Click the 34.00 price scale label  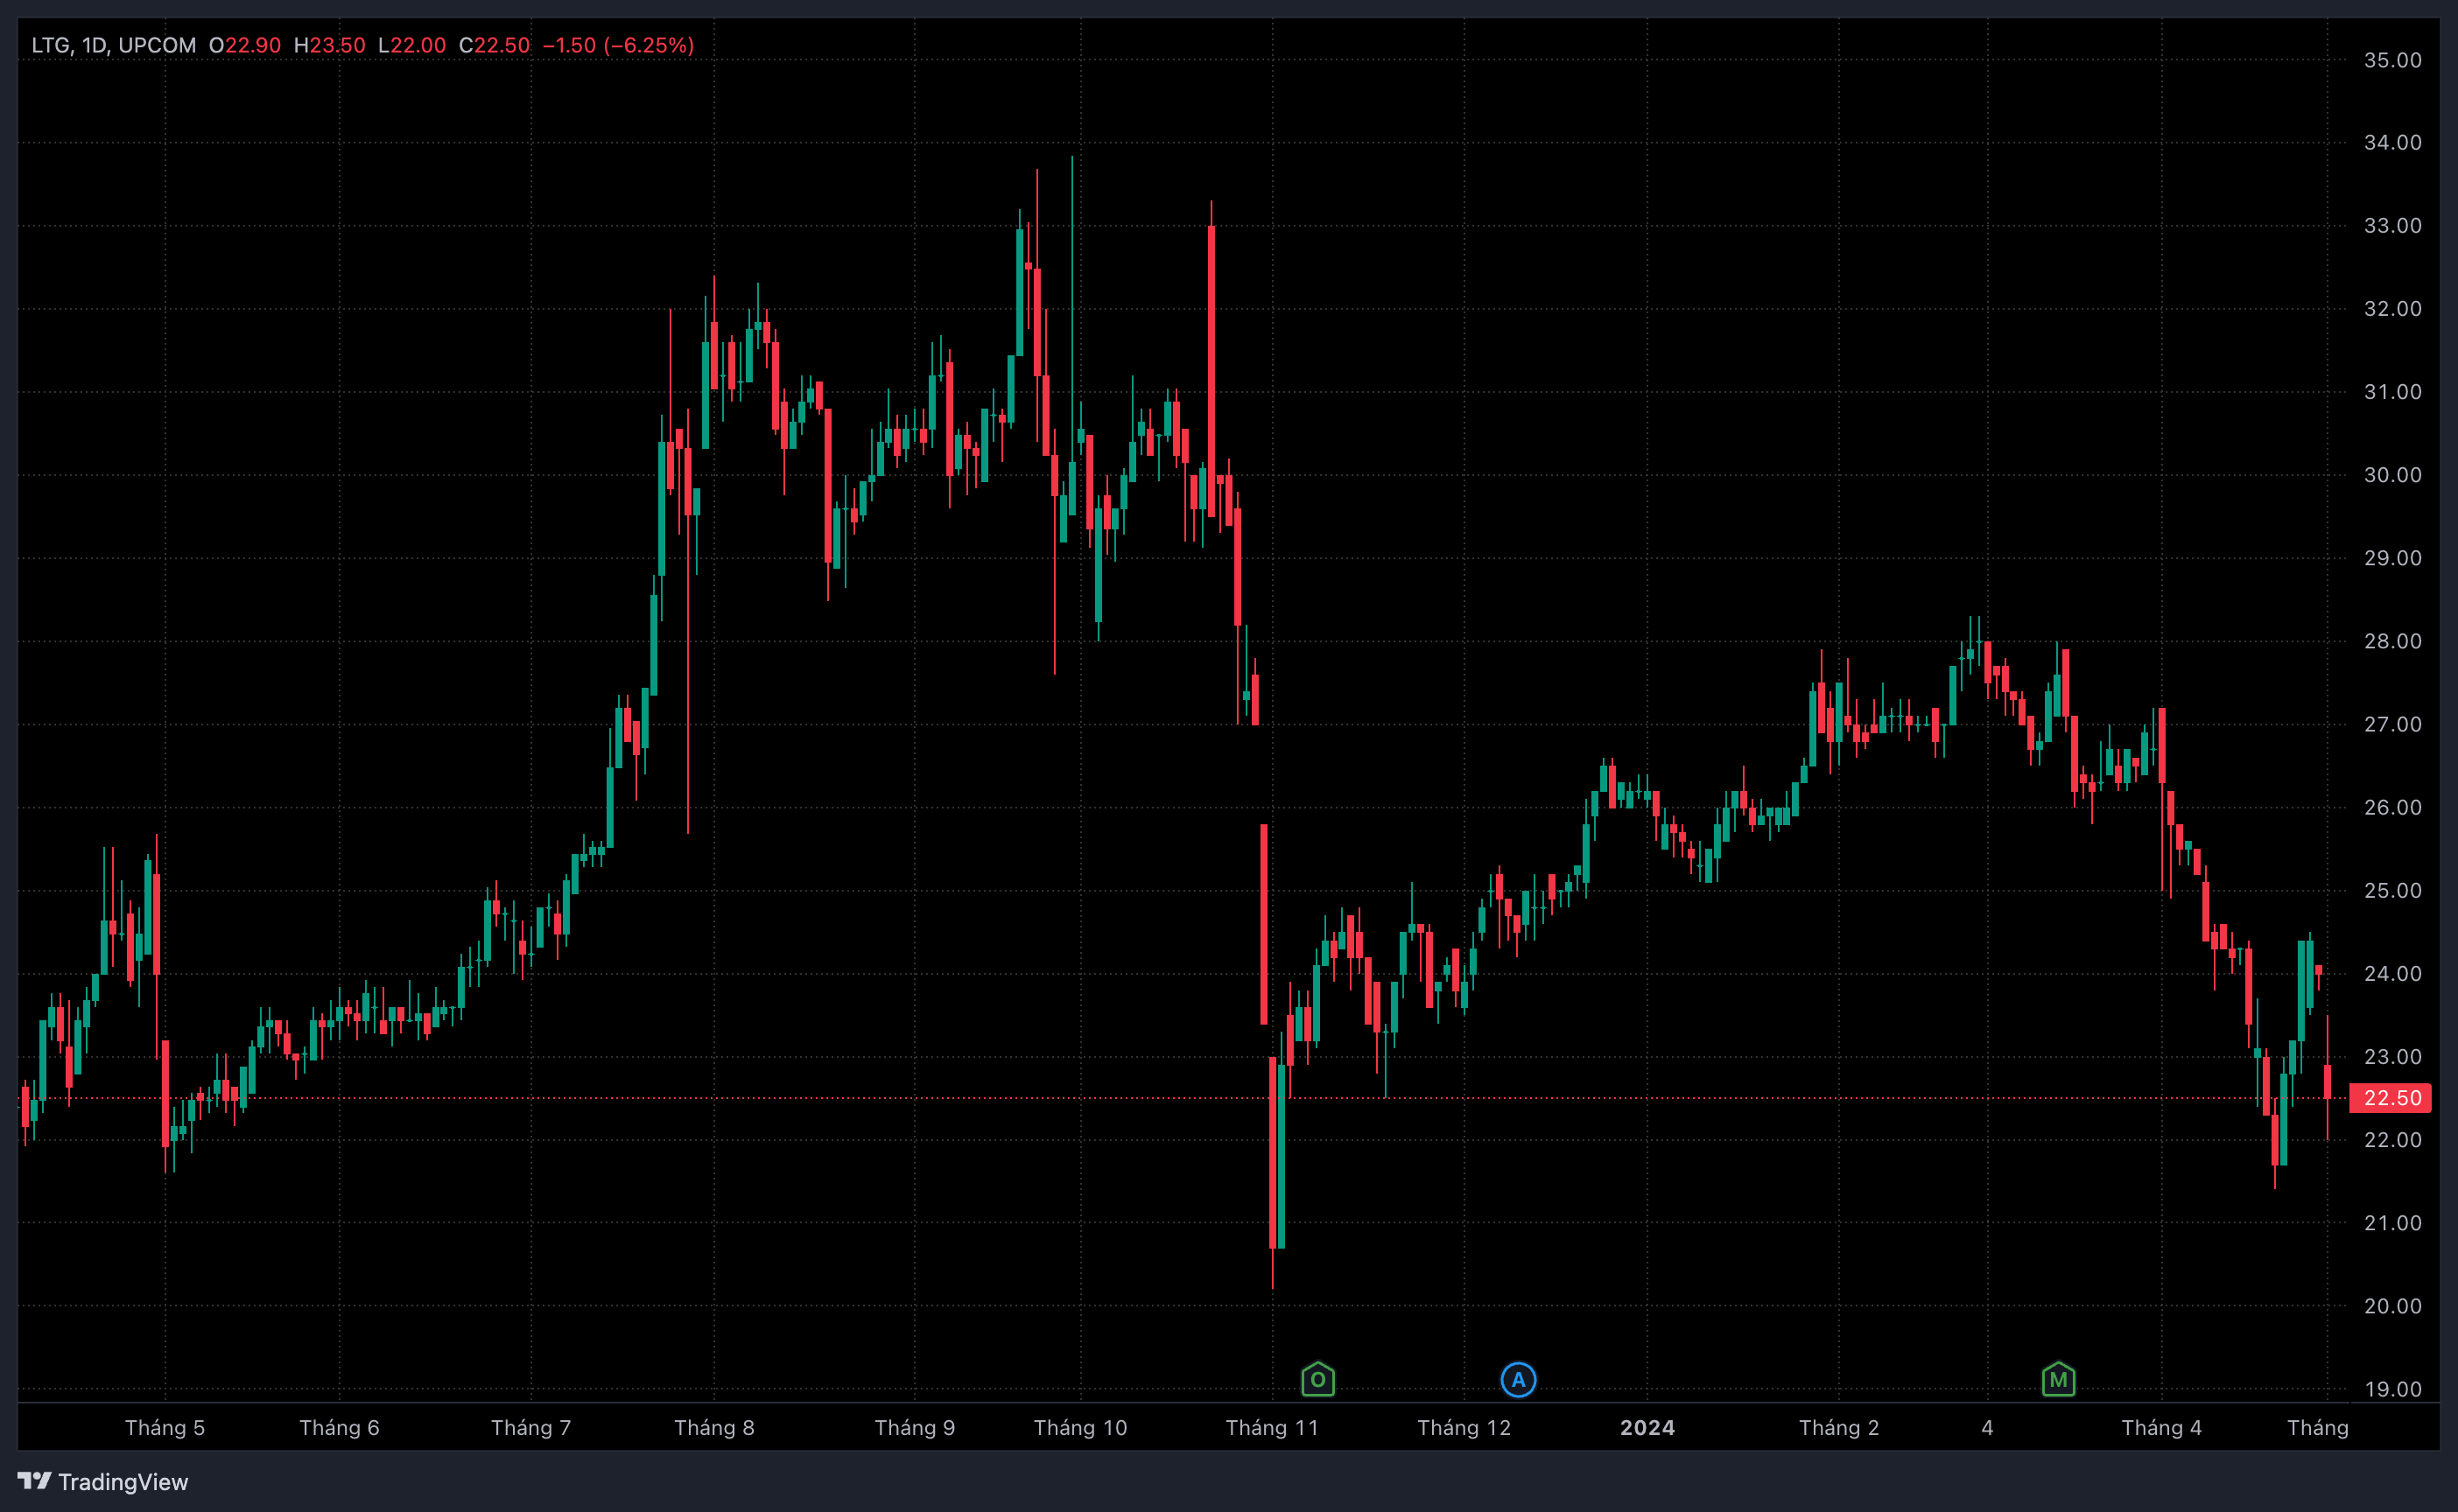2392,142
